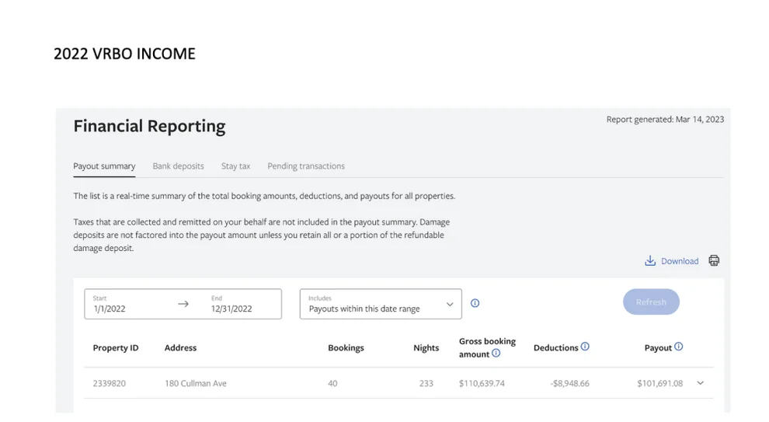The image size is (769, 422).
Task: Click the Download link text
Action: tap(680, 261)
